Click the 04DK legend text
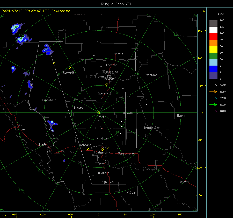The width and height of the screenshot is (233, 218). coord(223,85)
